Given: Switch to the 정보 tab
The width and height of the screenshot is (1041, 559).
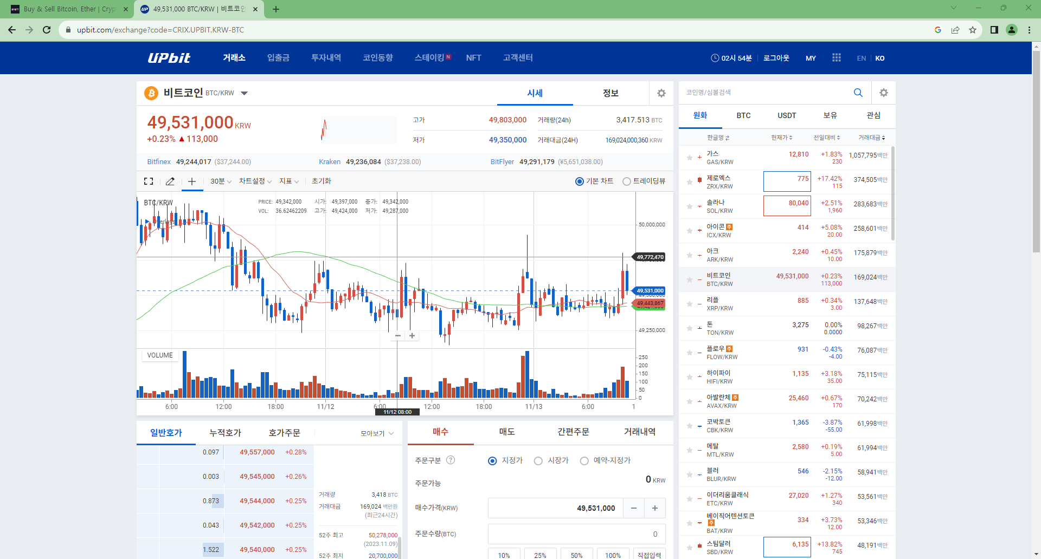Looking at the screenshot, I should (x=611, y=93).
